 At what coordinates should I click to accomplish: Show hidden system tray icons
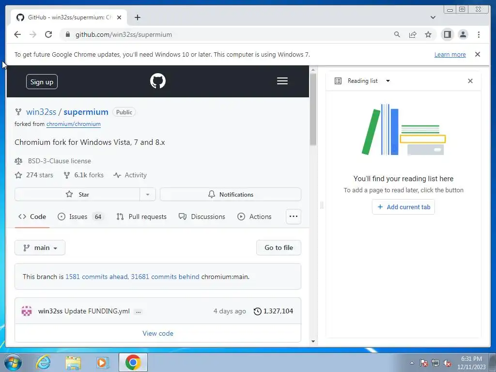[x=412, y=363]
